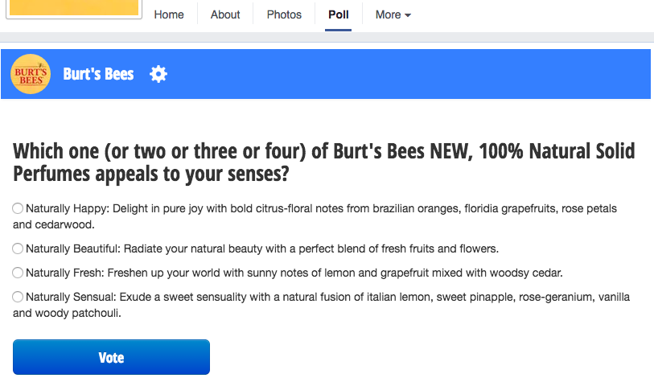Click the Burt's Bees round logo
Viewport: 654px width, 378px height.
click(31, 74)
